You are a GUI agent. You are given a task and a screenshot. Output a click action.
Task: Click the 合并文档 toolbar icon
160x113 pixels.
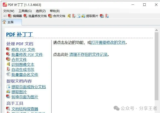coord(57,16)
